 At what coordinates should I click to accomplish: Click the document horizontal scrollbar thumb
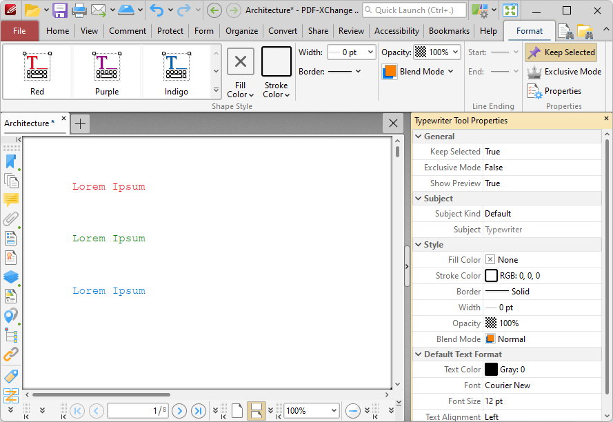click(x=101, y=394)
